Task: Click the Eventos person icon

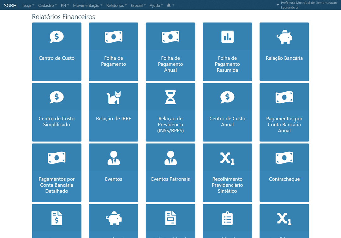Action: click(x=114, y=158)
